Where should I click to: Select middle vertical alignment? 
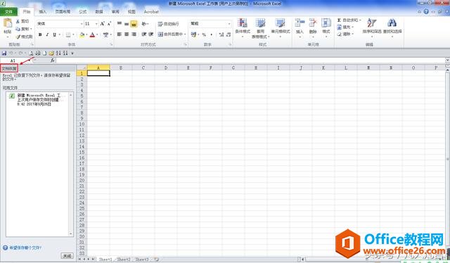[127, 23]
